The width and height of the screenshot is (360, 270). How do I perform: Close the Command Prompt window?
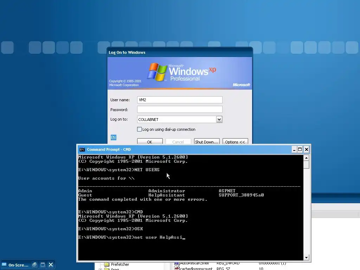(x=306, y=149)
